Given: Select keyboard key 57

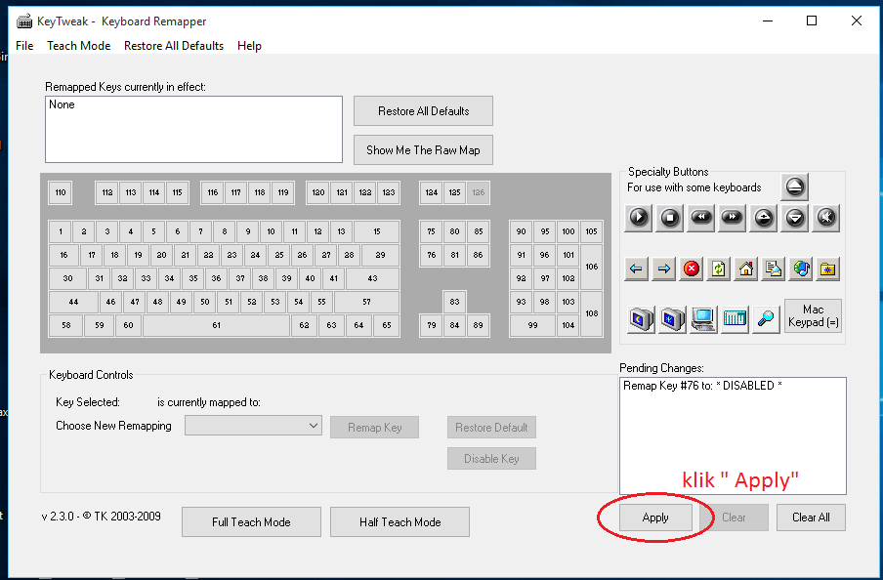Looking at the screenshot, I should click(x=366, y=302).
